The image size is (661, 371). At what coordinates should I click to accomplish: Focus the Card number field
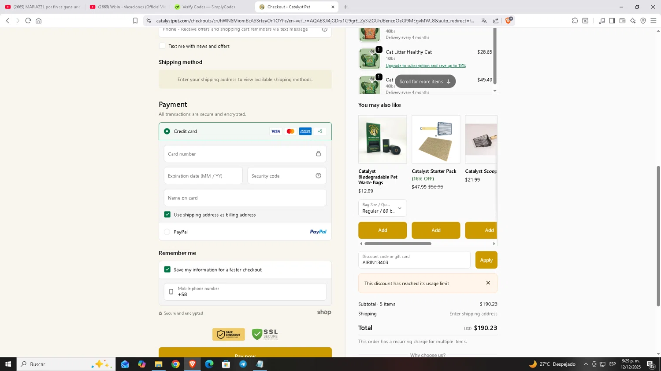click(245, 154)
